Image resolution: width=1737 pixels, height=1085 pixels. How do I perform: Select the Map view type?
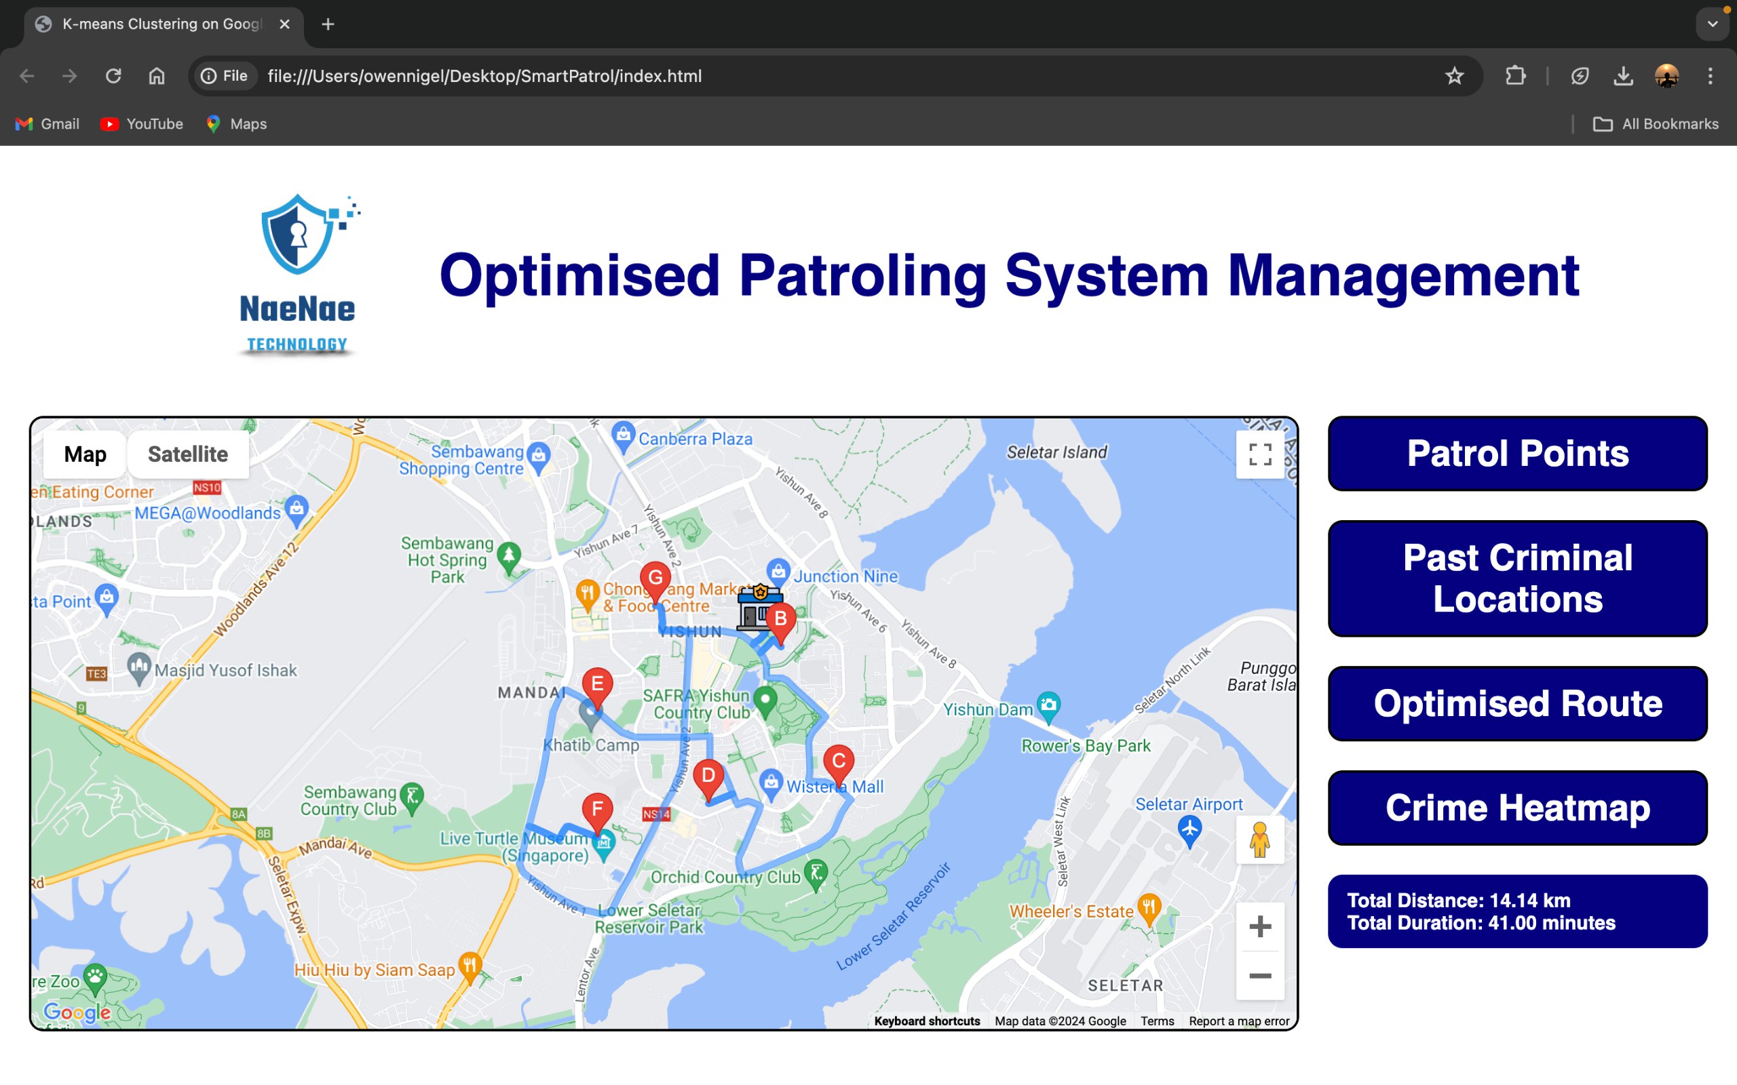click(85, 454)
